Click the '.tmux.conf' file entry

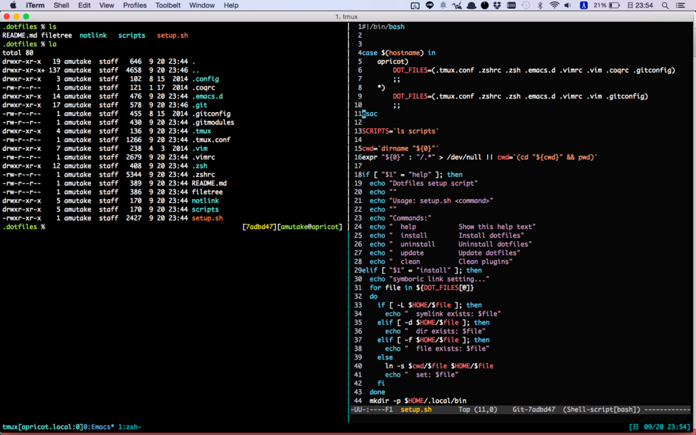click(x=211, y=140)
